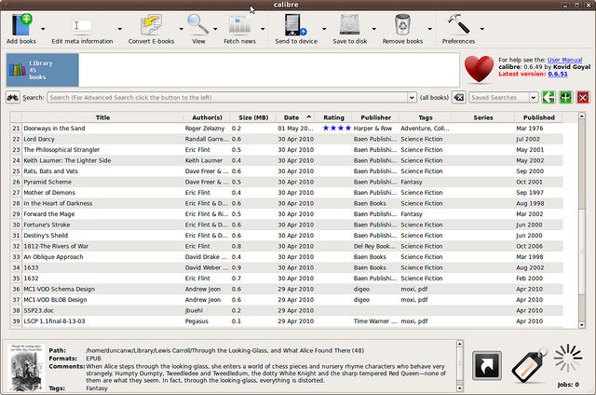Click the jobs spinner icon
596x395 pixels.
(x=568, y=358)
